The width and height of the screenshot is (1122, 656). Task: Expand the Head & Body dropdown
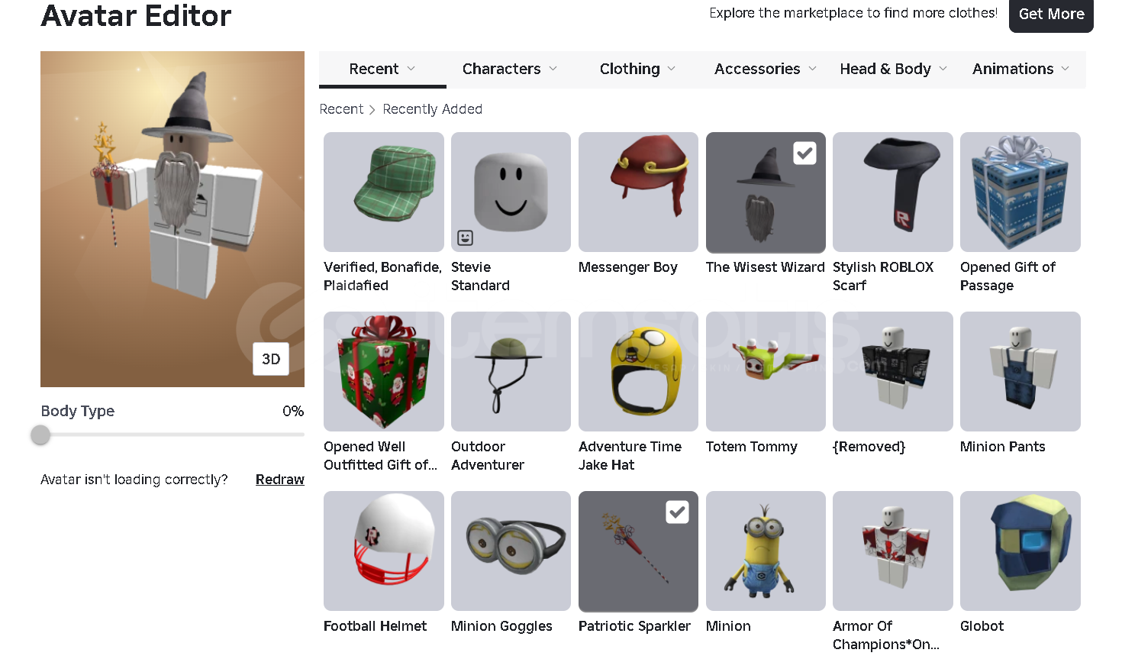coord(893,69)
